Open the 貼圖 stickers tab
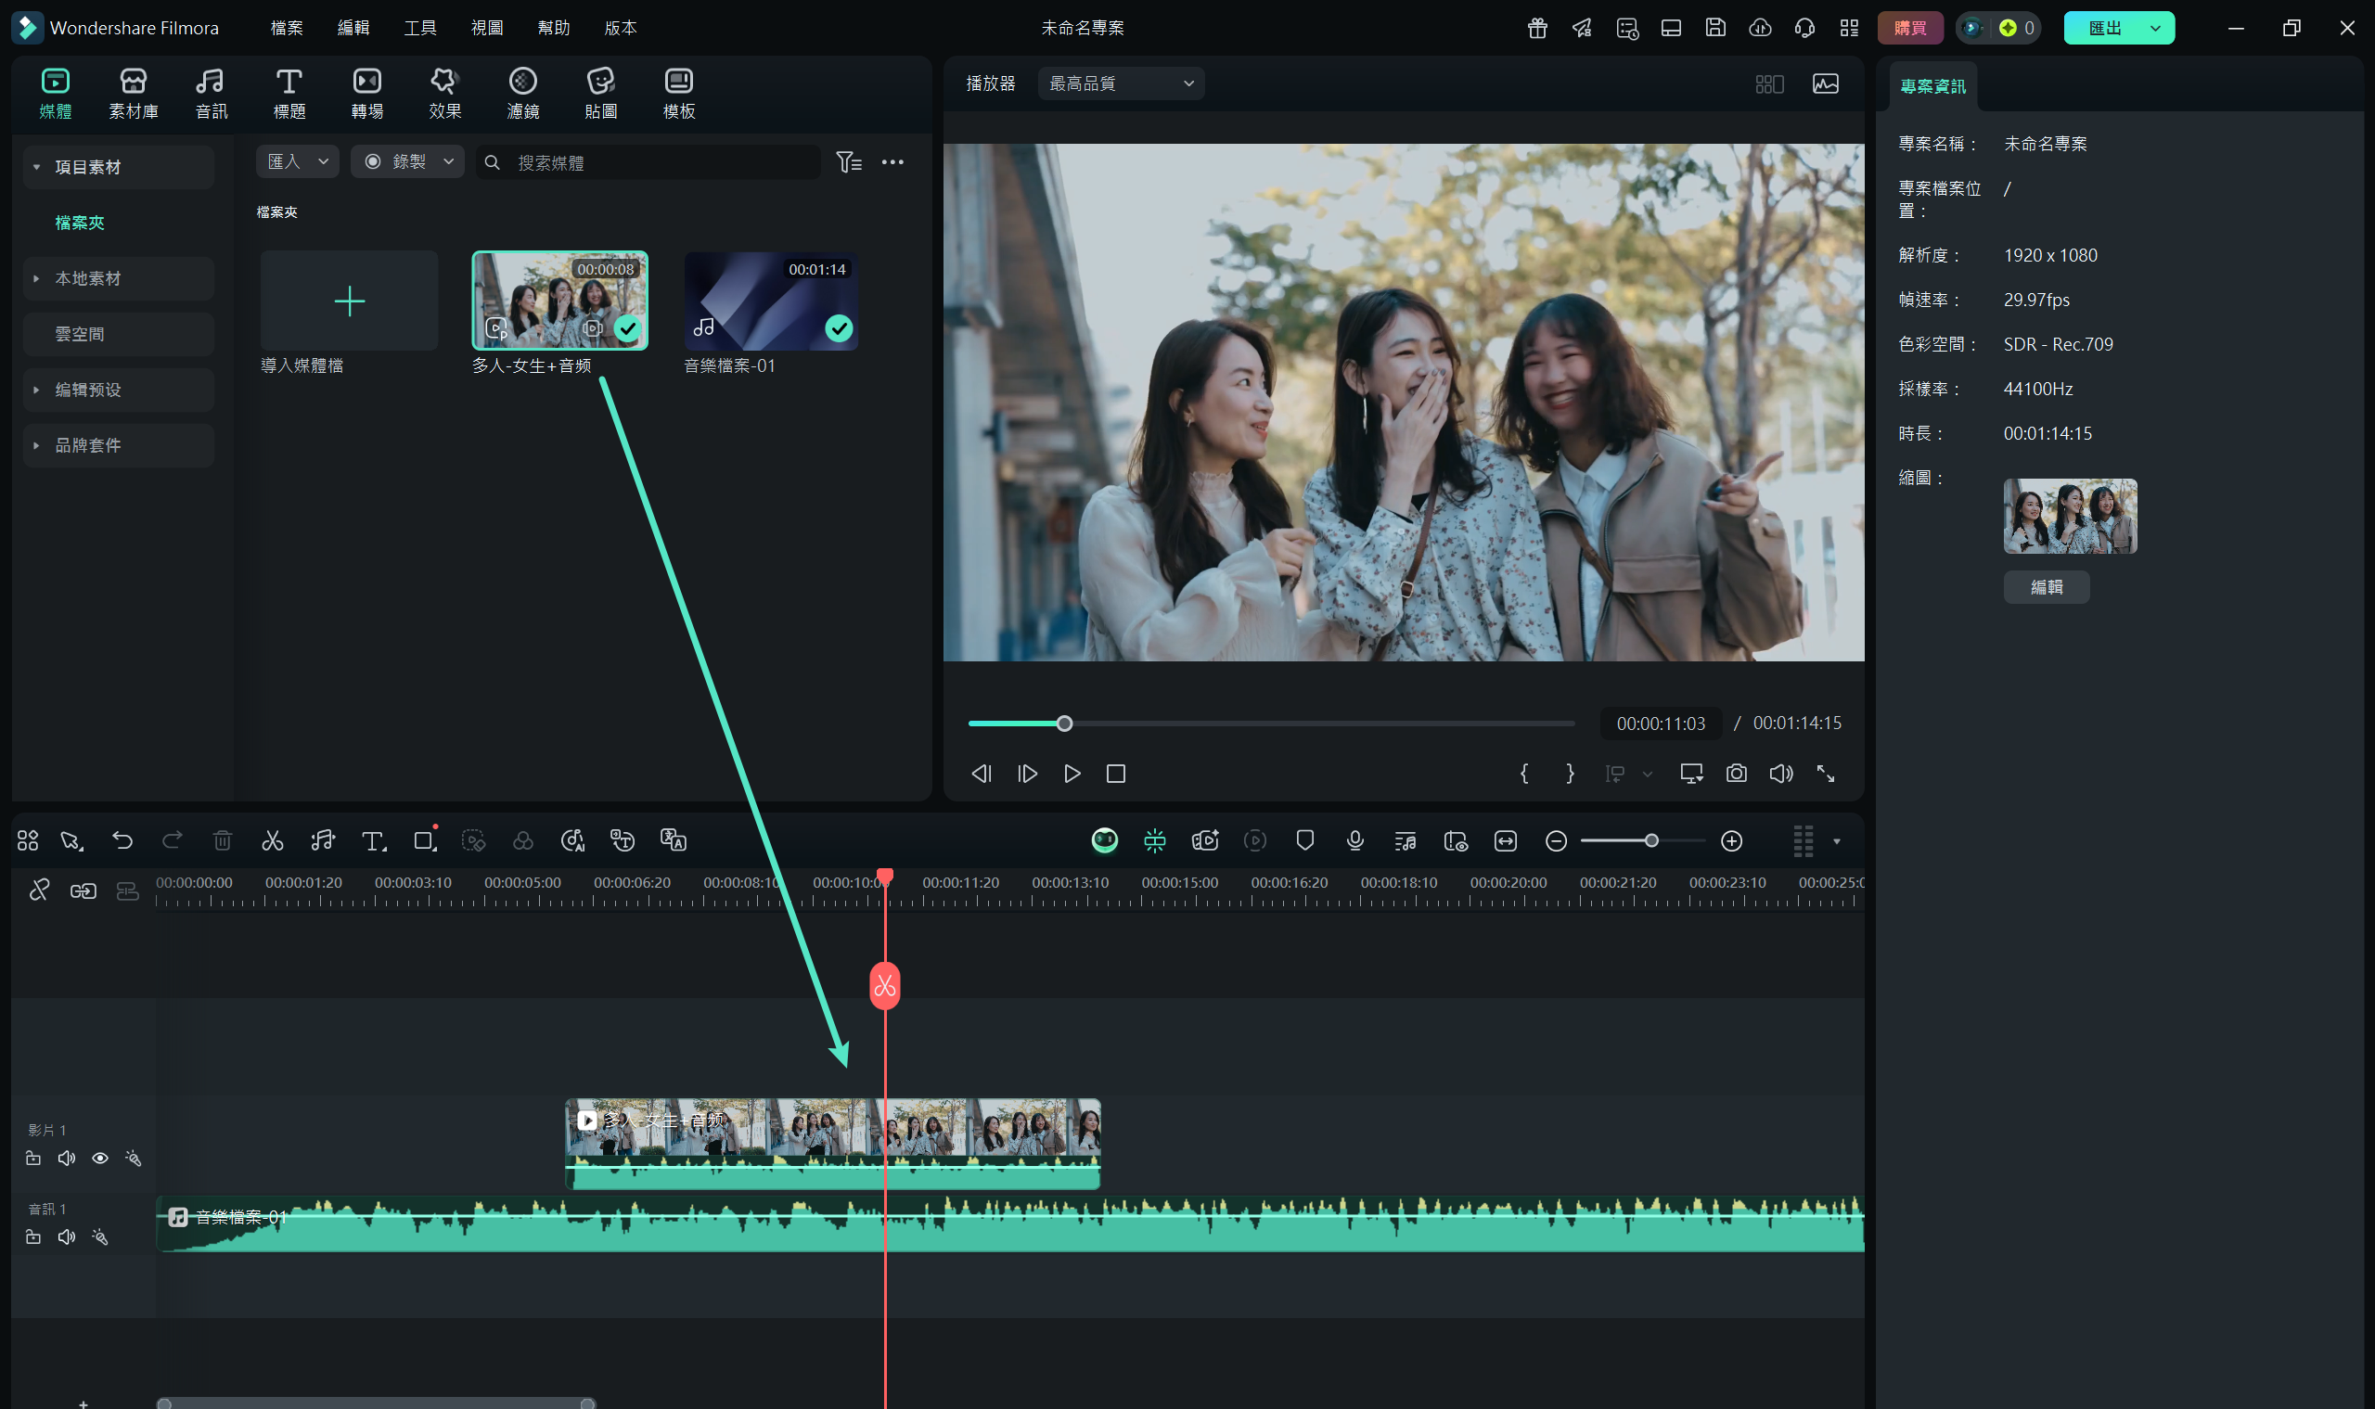 click(600, 93)
